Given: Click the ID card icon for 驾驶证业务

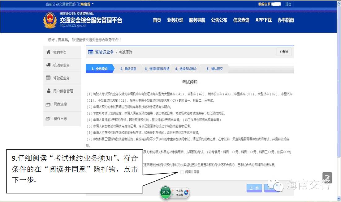Looking at the screenshot, I should click(x=48, y=78).
